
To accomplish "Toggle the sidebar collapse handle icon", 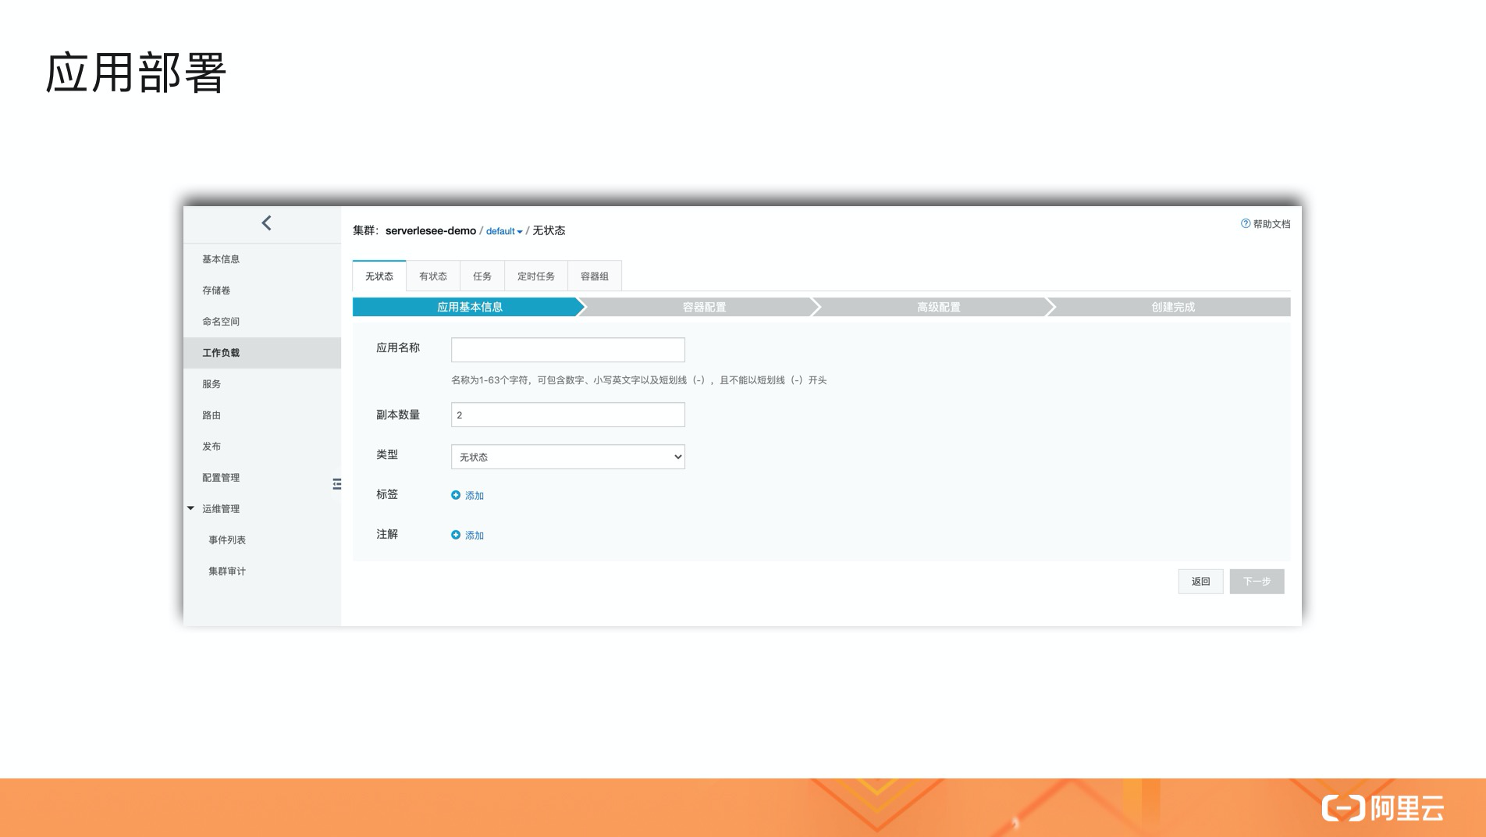I will (x=336, y=484).
